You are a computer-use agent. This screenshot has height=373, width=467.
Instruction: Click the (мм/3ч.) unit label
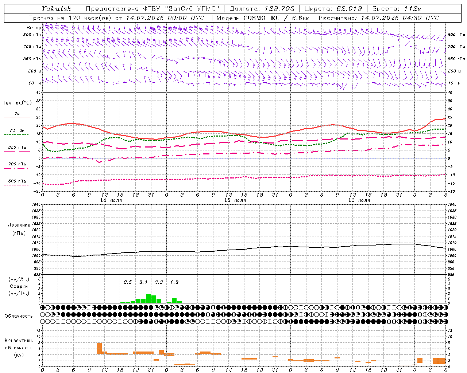pyautogui.click(x=19, y=279)
